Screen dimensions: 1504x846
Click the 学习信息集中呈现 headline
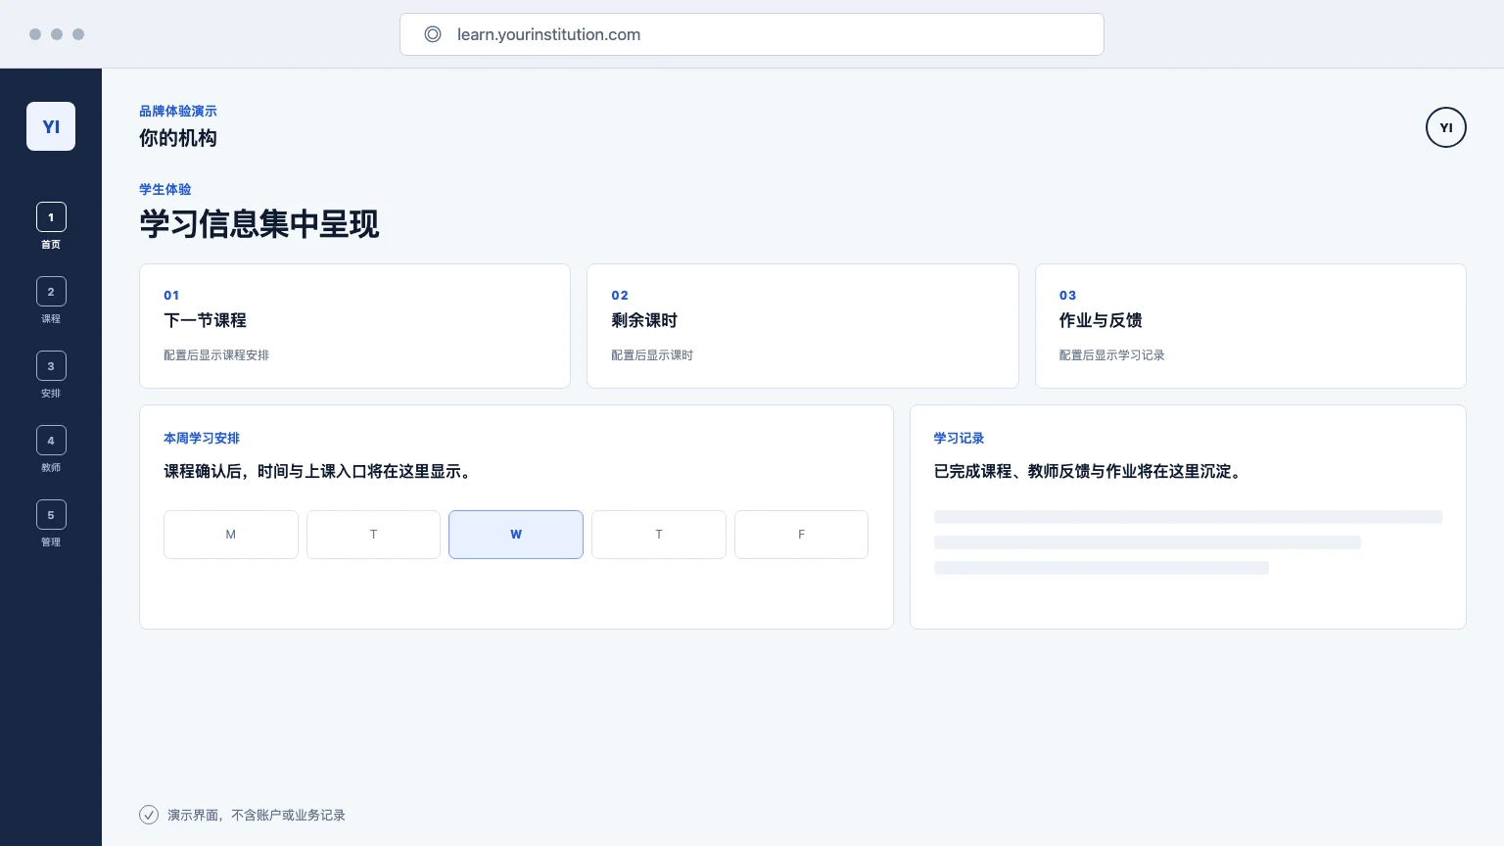tap(259, 223)
